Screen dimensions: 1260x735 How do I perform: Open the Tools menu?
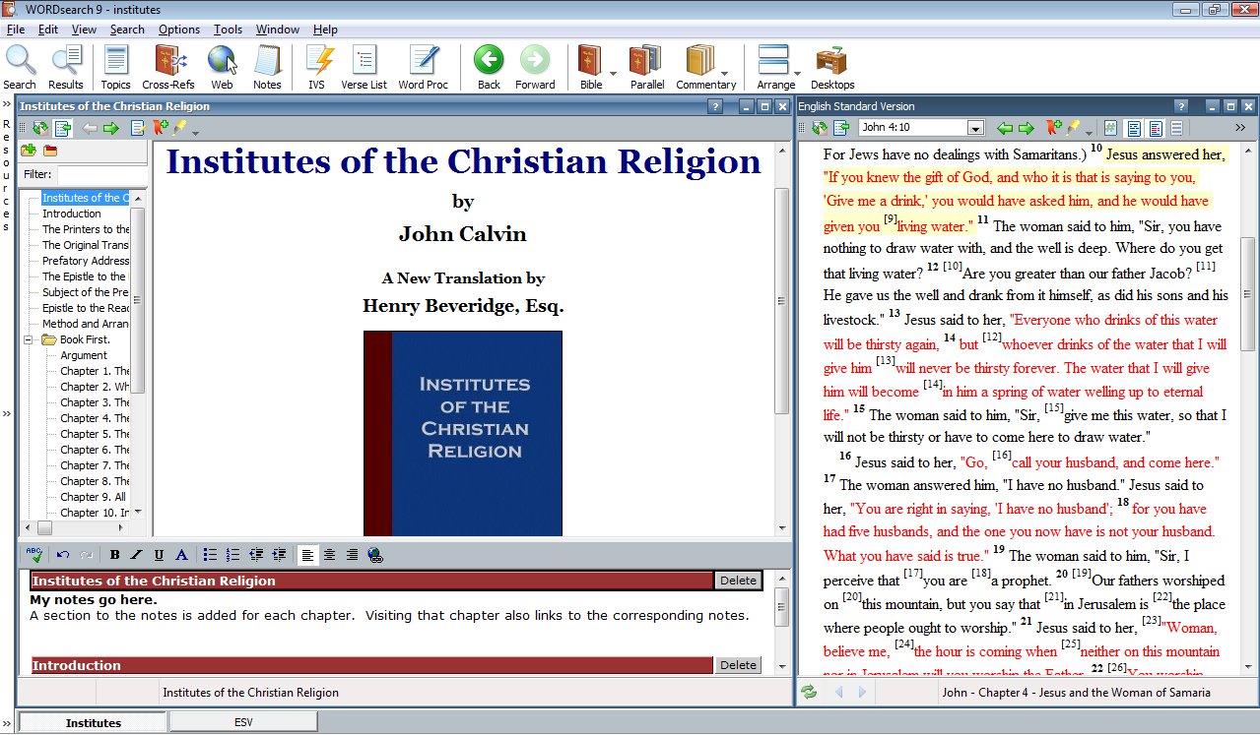228,30
